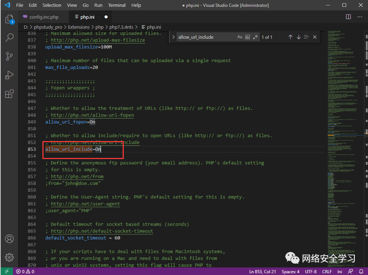368x275 pixels.
Task: Open the php.net/from link
Action: coord(77,176)
